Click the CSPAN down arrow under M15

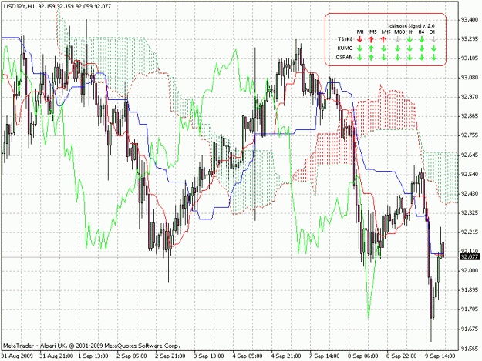pos(383,58)
